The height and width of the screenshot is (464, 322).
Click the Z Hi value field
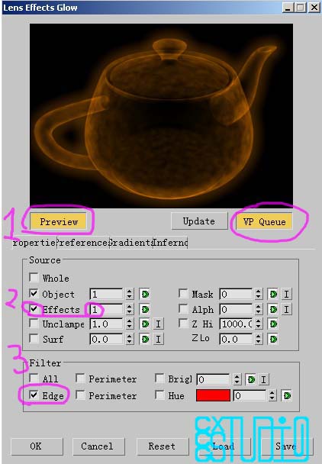(x=236, y=324)
